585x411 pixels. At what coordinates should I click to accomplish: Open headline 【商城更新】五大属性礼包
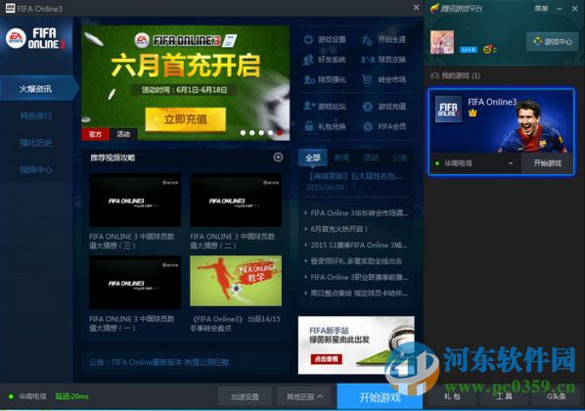coord(355,176)
